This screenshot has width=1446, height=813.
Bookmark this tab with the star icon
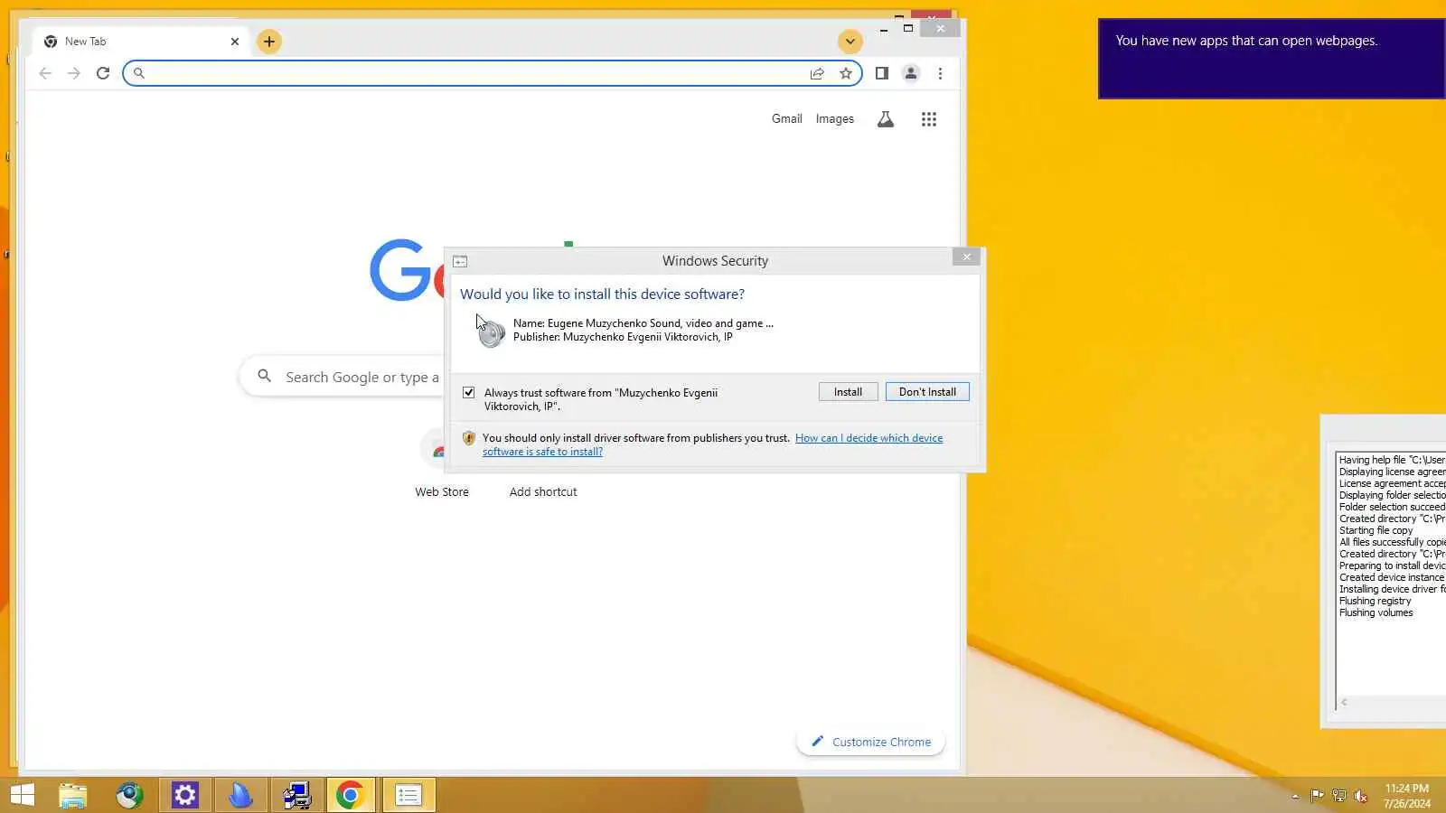(x=846, y=73)
